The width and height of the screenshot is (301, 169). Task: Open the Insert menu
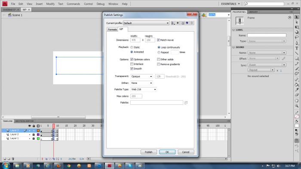(x=39, y=4)
